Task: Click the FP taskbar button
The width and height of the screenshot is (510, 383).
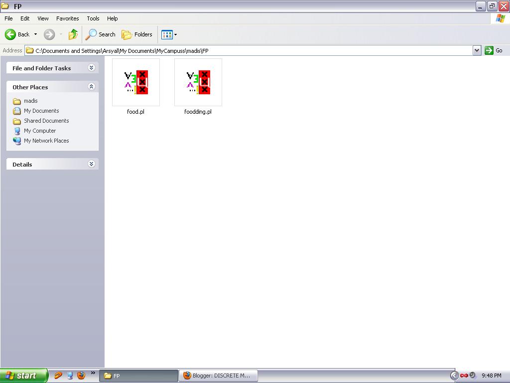Action: pos(138,376)
